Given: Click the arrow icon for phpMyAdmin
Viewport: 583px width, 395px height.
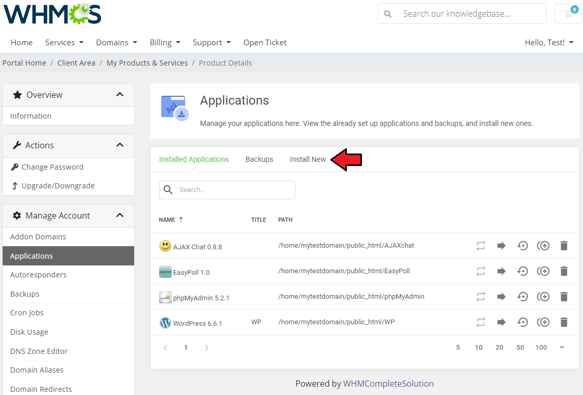Looking at the screenshot, I should [x=501, y=297].
